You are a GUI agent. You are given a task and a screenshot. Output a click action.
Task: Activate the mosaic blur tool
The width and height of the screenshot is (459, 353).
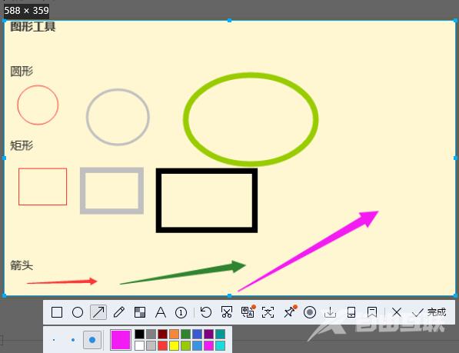coord(140,312)
